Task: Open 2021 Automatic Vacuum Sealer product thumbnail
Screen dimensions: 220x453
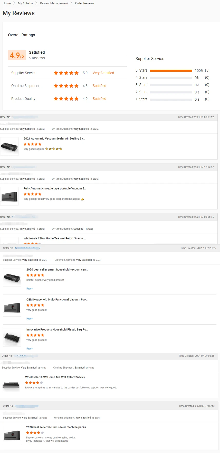Action: (9, 146)
